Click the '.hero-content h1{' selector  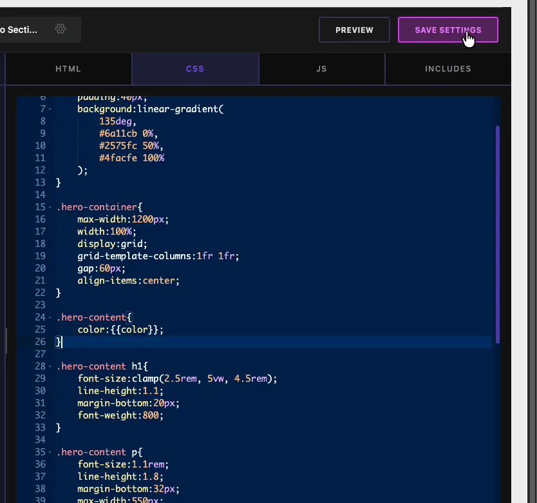pyautogui.click(x=102, y=366)
